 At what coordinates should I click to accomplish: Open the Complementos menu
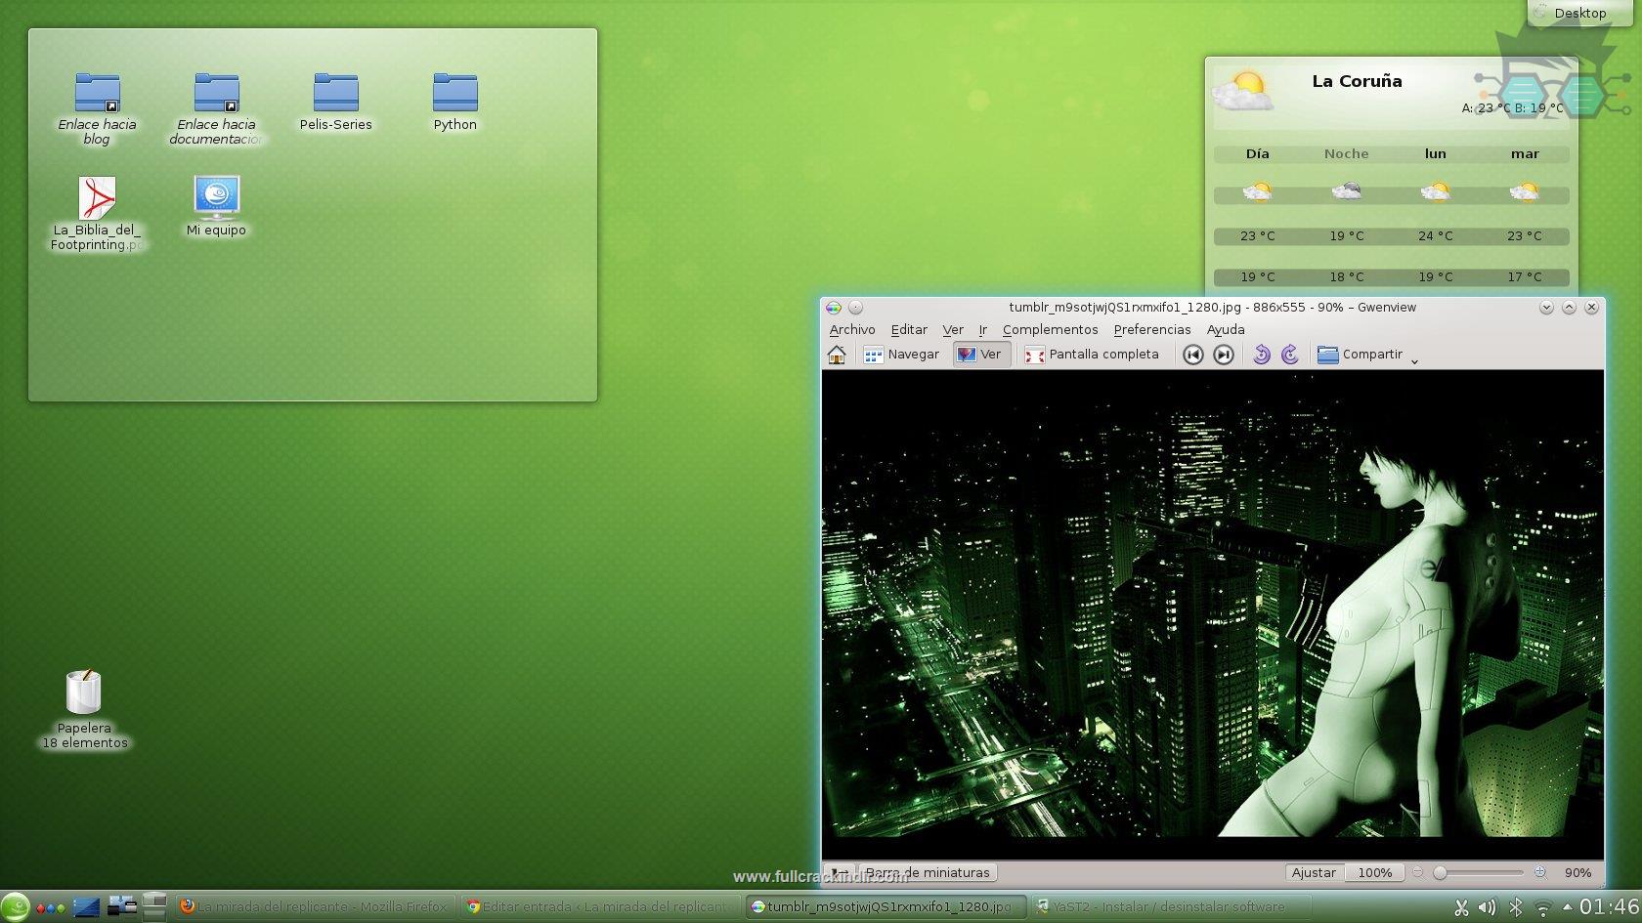1050,330
